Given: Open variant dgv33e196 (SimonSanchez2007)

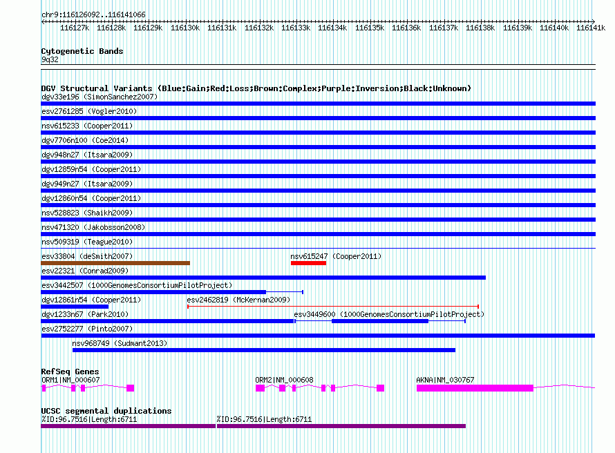Looking at the screenshot, I should 100,97.
